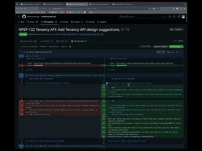Image resolution: width=202 pixels, height=151 pixels.
Task: Open the Code dropdown beside PR title
Action: click(179, 29)
